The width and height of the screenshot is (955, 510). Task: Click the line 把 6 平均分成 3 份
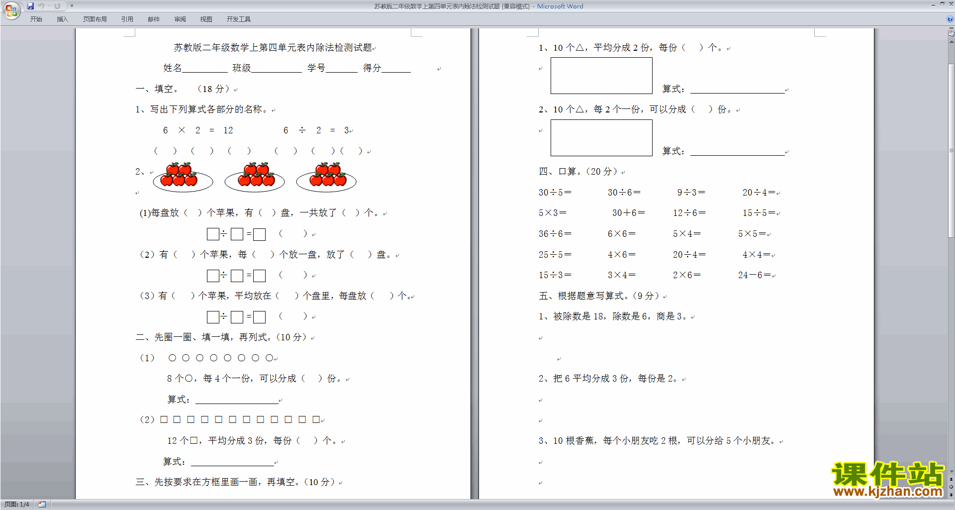coord(609,379)
